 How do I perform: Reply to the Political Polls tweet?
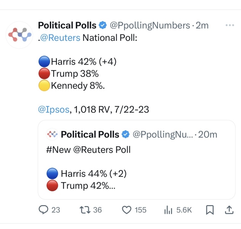pos(44,210)
